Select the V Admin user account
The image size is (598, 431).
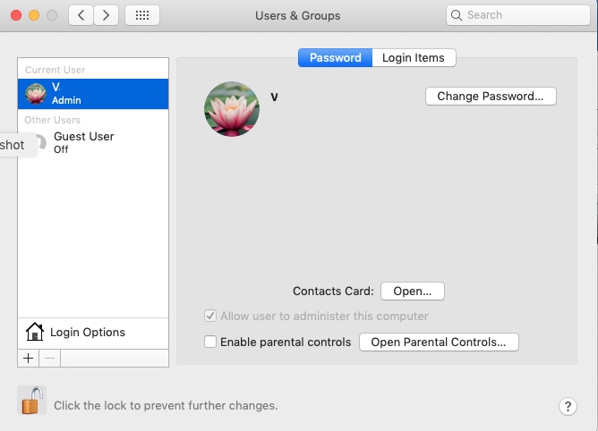(x=92, y=93)
